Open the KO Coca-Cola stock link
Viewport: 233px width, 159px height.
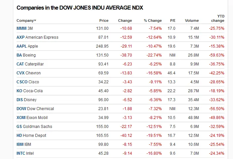[20, 91]
